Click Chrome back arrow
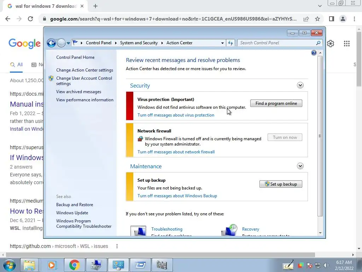 (x=8, y=19)
